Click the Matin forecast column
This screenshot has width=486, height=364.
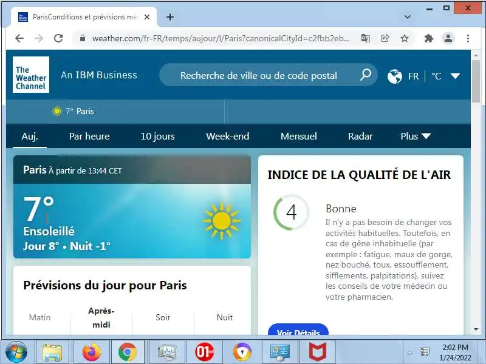click(39, 317)
